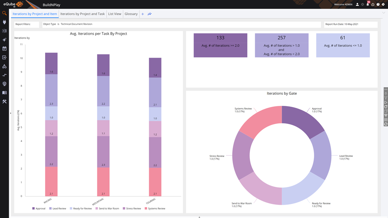Click the filter funnel icon in right toolbar

tap(386, 98)
